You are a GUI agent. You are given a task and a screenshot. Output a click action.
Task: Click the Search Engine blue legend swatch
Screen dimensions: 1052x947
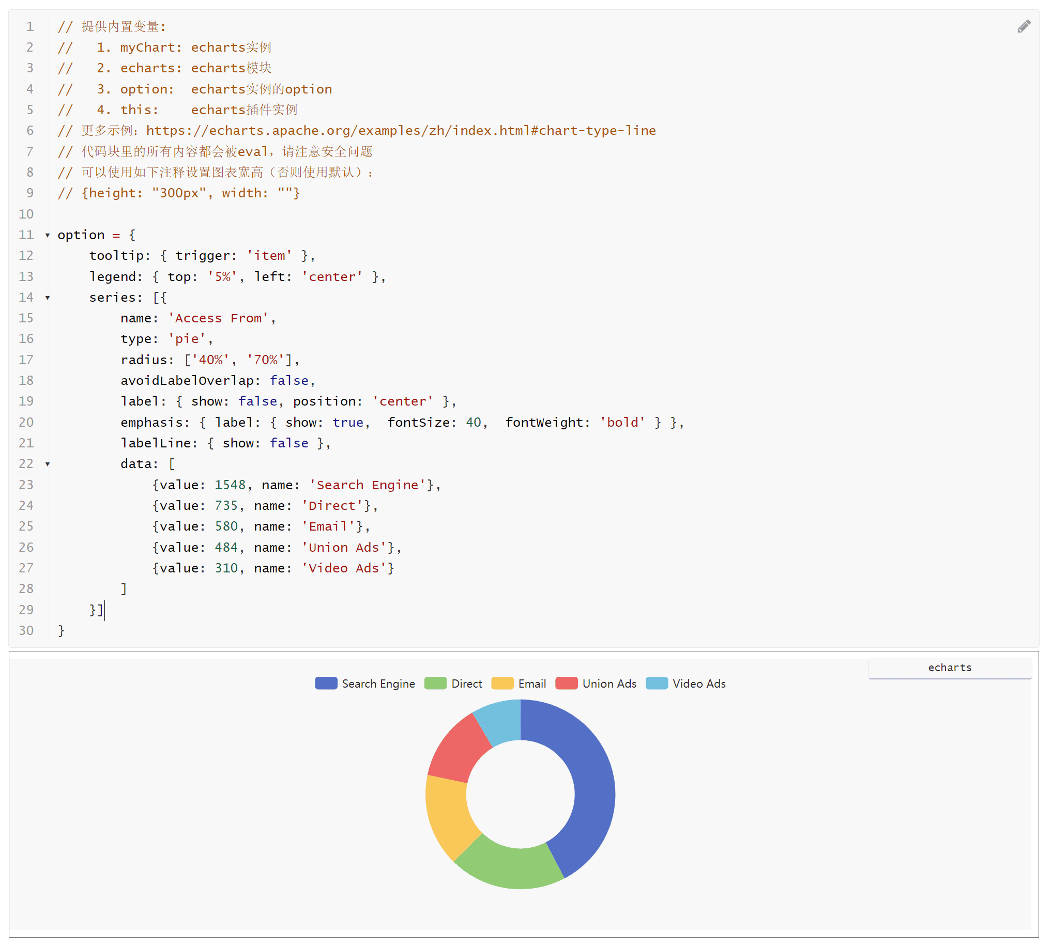pyautogui.click(x=326, y=683)
